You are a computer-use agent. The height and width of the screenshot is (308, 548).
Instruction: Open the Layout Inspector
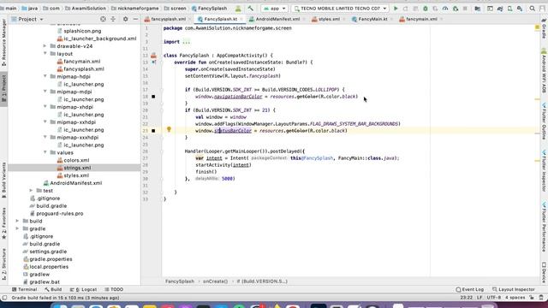pyautogui.click(x=514, y=289)
